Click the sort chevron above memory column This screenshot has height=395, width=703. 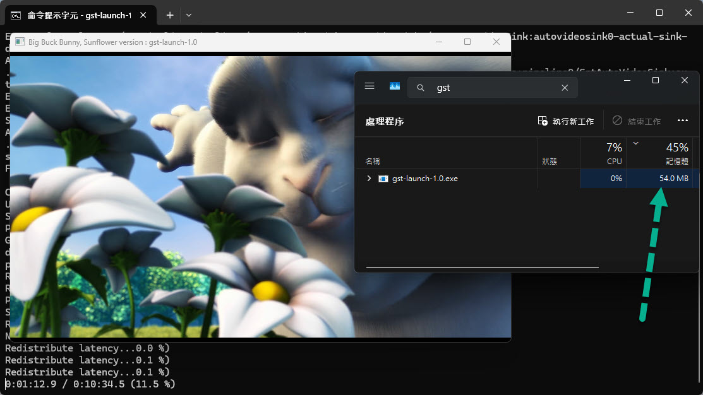636,143
